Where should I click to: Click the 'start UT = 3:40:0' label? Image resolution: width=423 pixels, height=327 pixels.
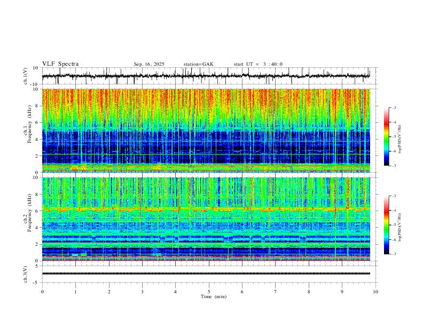click(x=258, y=64)
